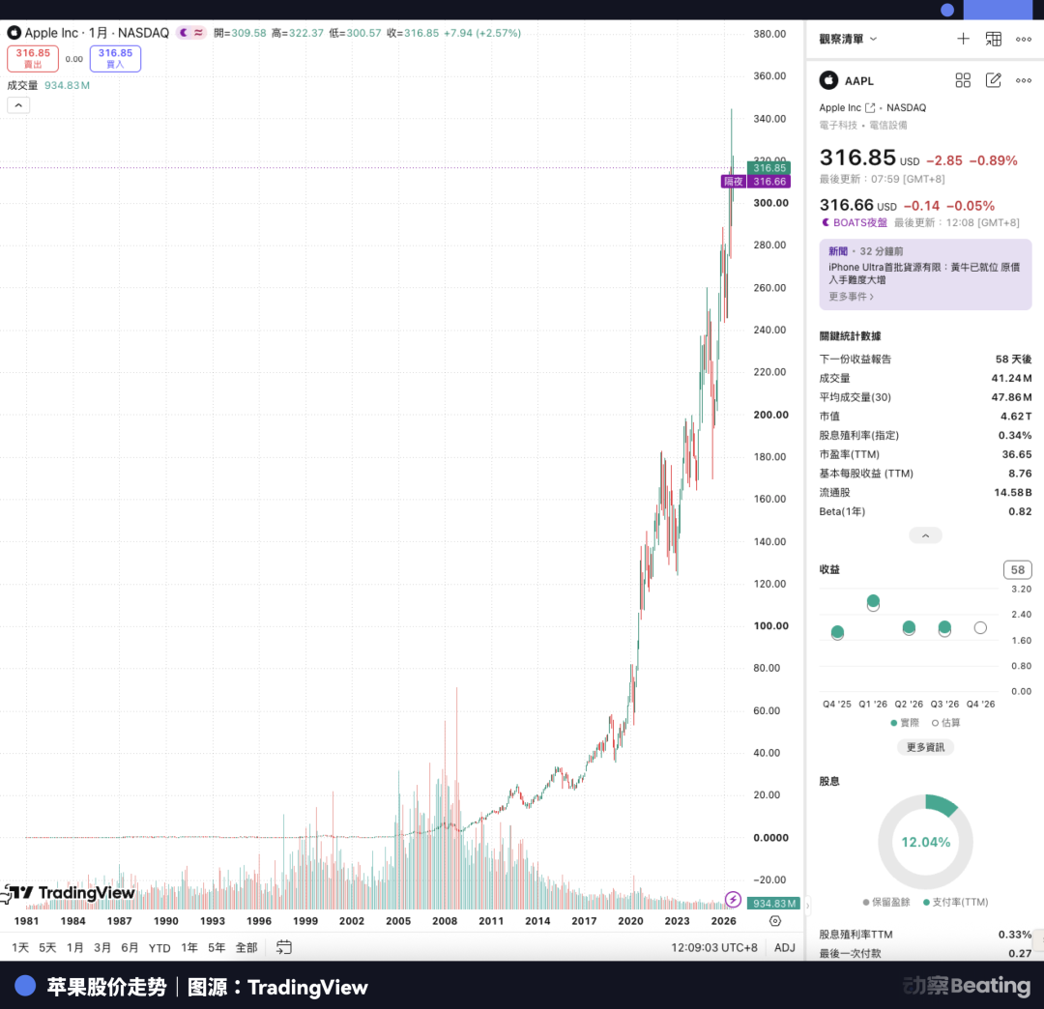Collapse key statistics with the chevron
This screenshot has height=1009, width=1044.
[925, 535]
